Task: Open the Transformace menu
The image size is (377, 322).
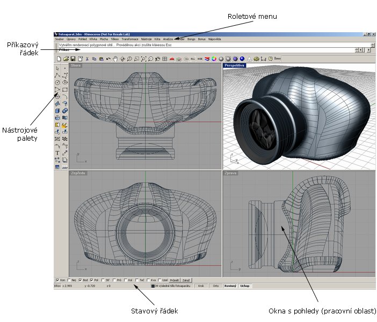Action: pos(130,39)
